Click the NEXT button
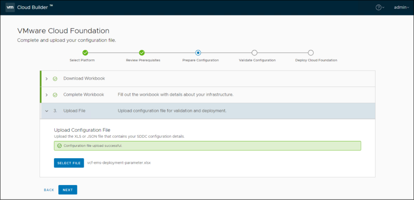The image size is (414, 200). coord(68,190)
